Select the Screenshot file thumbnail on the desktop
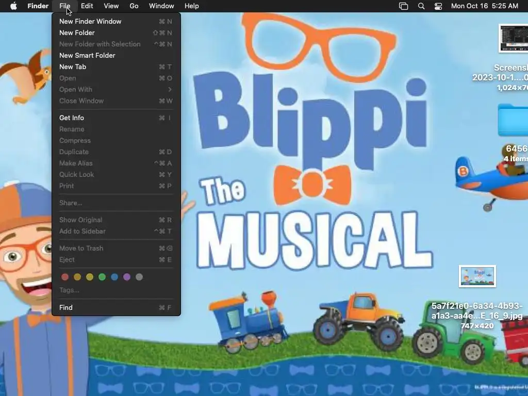This screenshot has height=396, width=528. coord(513,38)
